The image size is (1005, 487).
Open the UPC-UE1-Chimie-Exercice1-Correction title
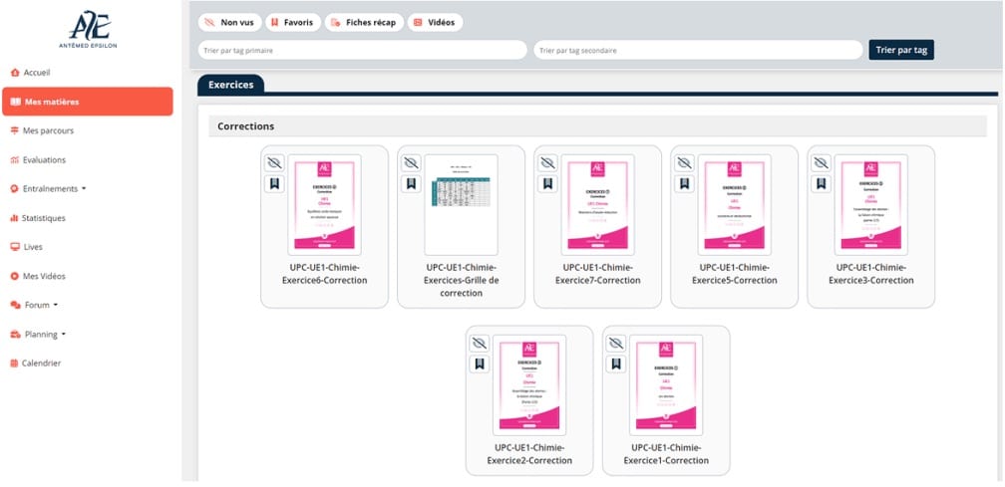666,454
